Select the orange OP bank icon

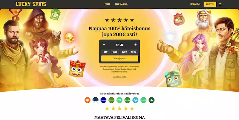88,100
